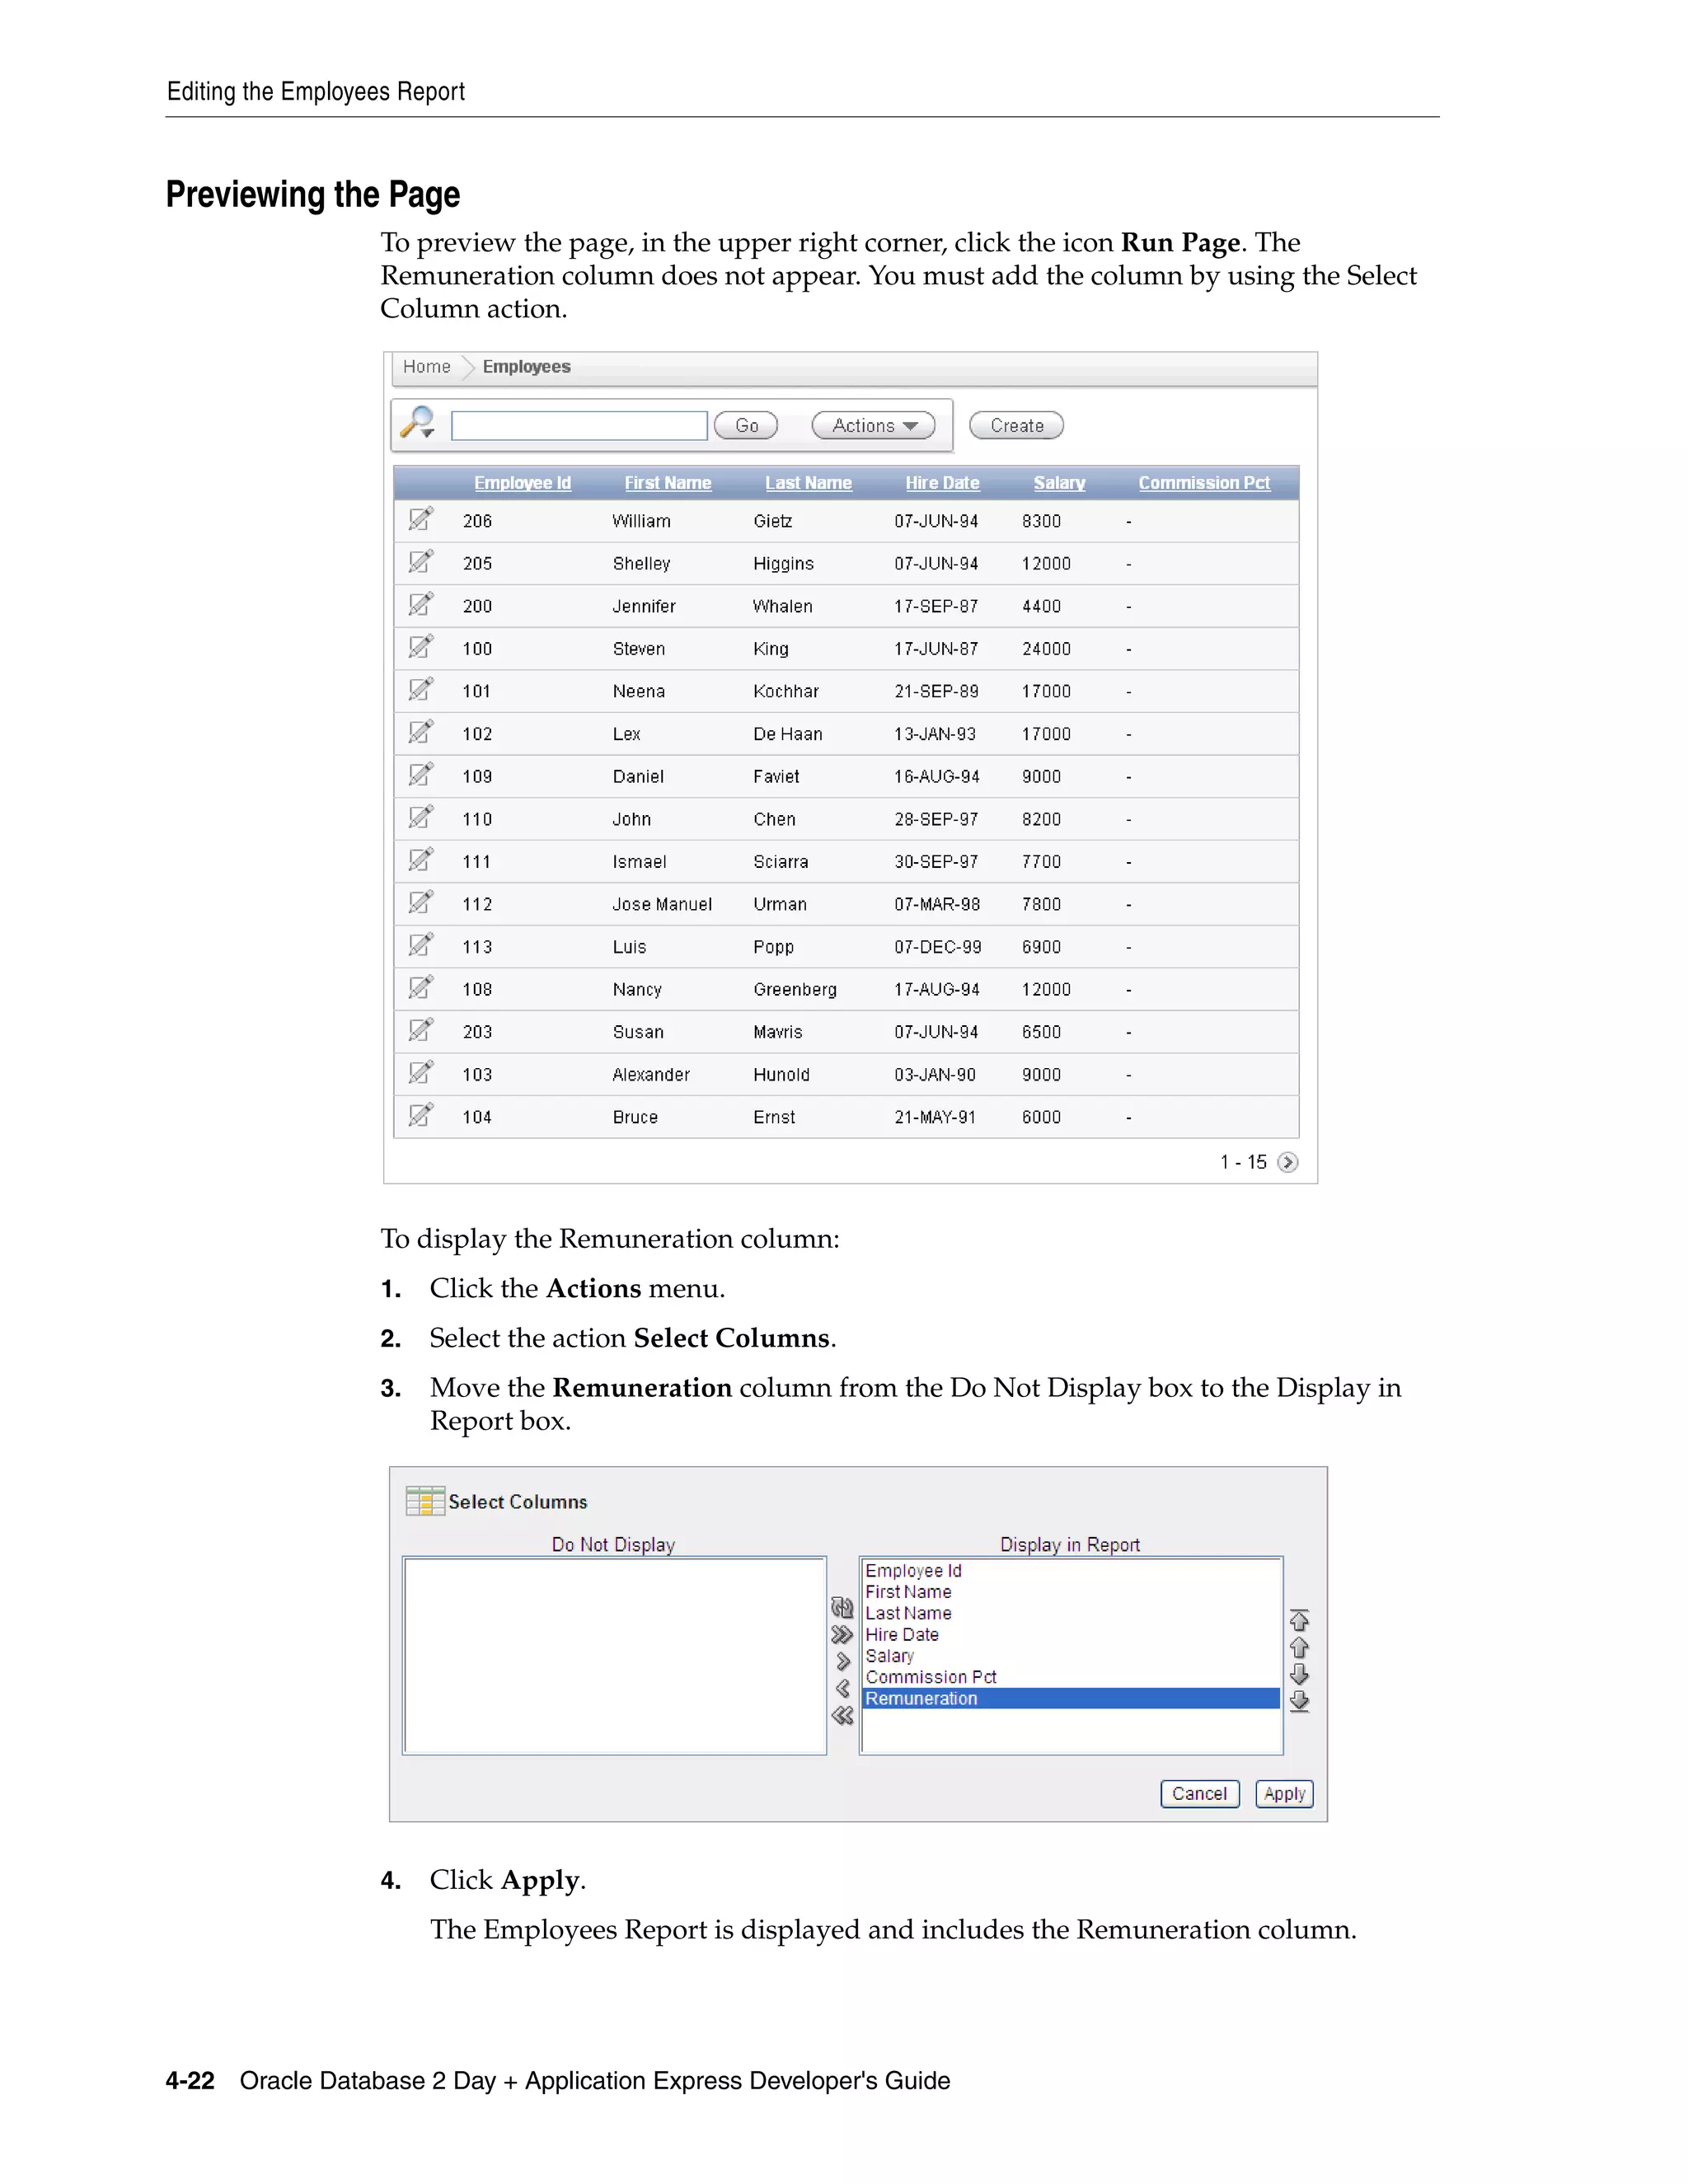This screenshot has height=2184, width=1688.
Task: Open the edit icon for John Chen
Action: (x=421, y=817)
